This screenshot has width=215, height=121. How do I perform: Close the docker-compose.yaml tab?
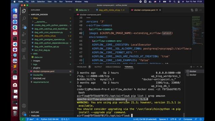(x=160, y=10)
